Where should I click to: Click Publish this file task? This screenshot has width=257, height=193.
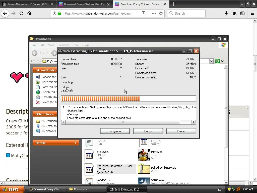46,92
